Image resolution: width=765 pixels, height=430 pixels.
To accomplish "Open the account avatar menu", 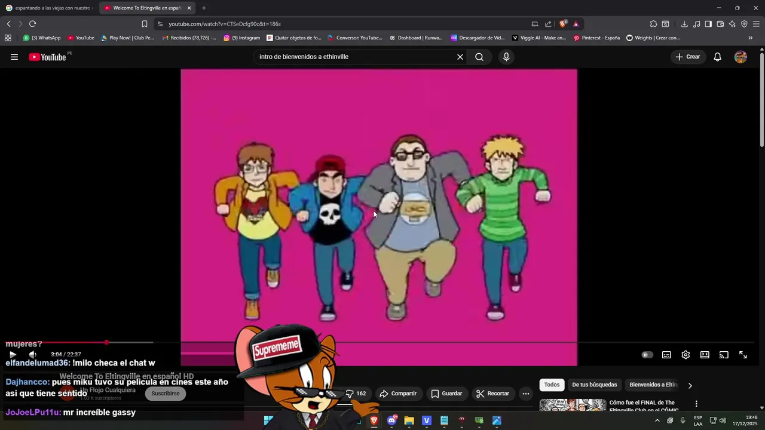I will [740, 57].
